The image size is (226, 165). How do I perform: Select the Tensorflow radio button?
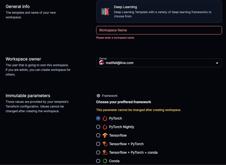[x=98, y=136]
